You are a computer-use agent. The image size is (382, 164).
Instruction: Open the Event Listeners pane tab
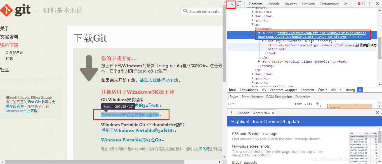click(x=252, y=97)
